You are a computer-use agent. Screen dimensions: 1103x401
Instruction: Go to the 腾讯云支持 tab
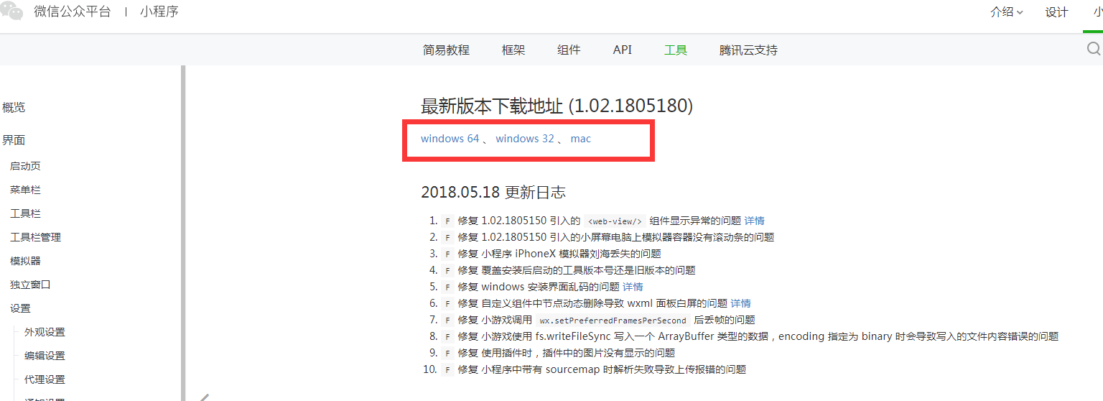[x=748, y=50]
